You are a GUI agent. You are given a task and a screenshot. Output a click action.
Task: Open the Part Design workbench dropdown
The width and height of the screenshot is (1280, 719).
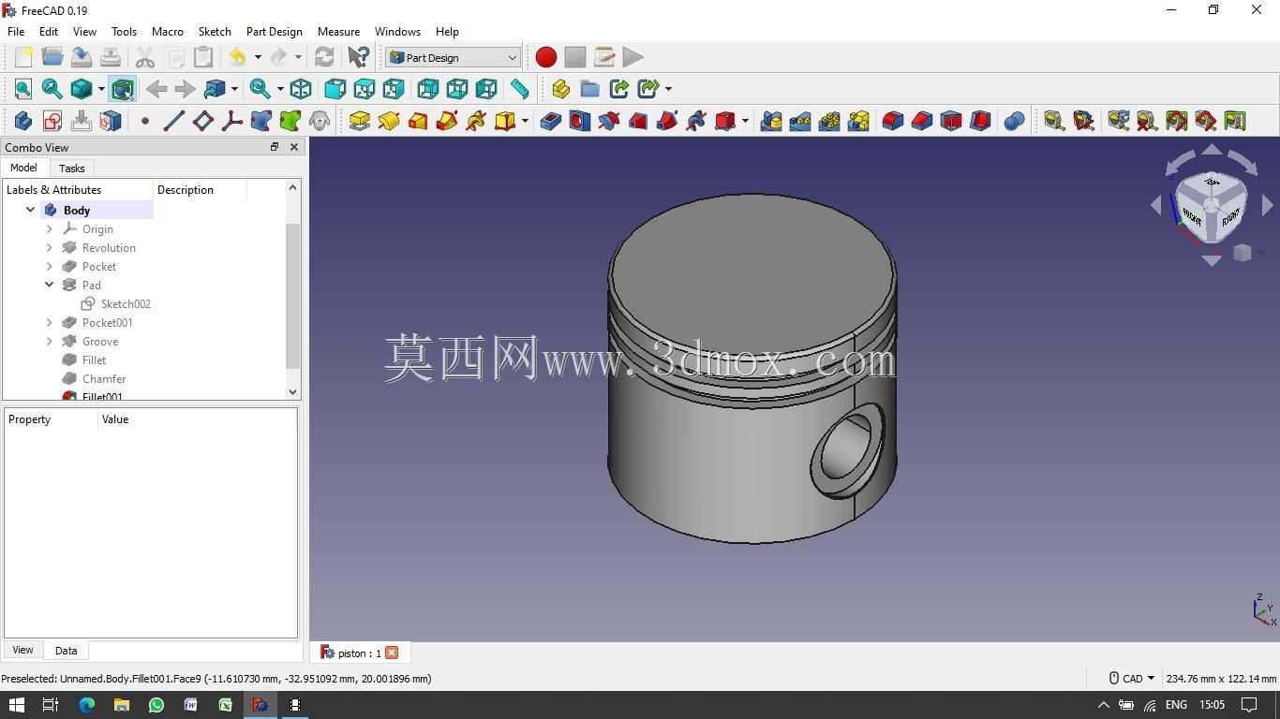pyautogui.click(x=454, y=57)
